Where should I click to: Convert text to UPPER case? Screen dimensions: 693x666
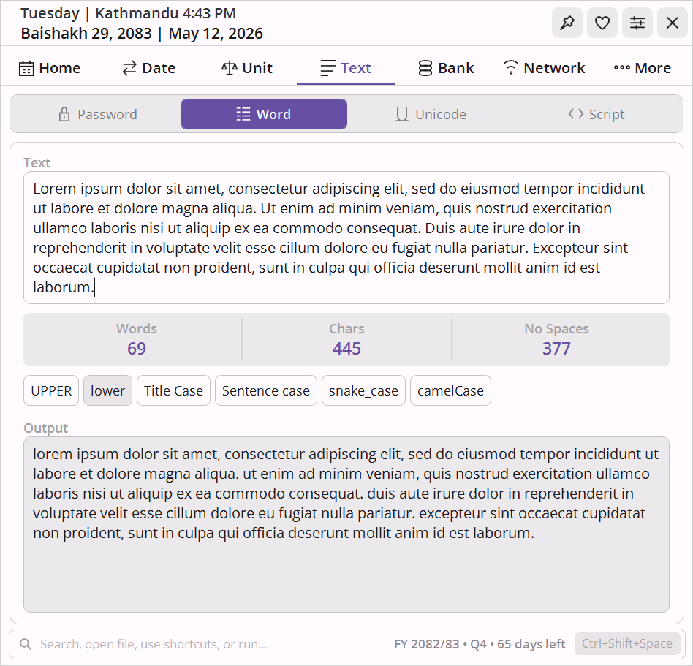click(51, 390)
